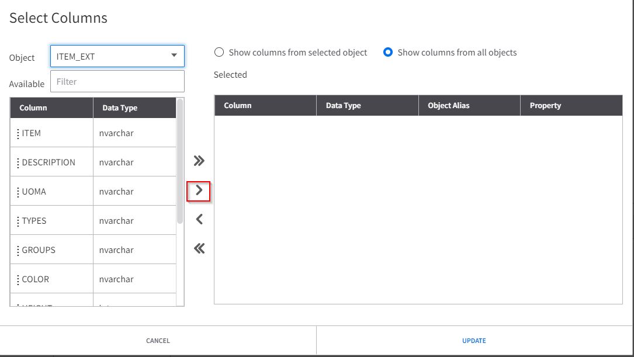This screenshot has width=634, height=357.
Task: Open the Object ITEM_EXT dropdown
Action: (x=111, y=56)
